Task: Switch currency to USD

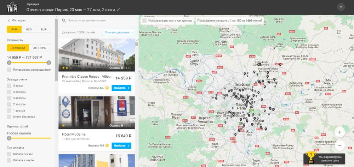Action: point(29,30)
